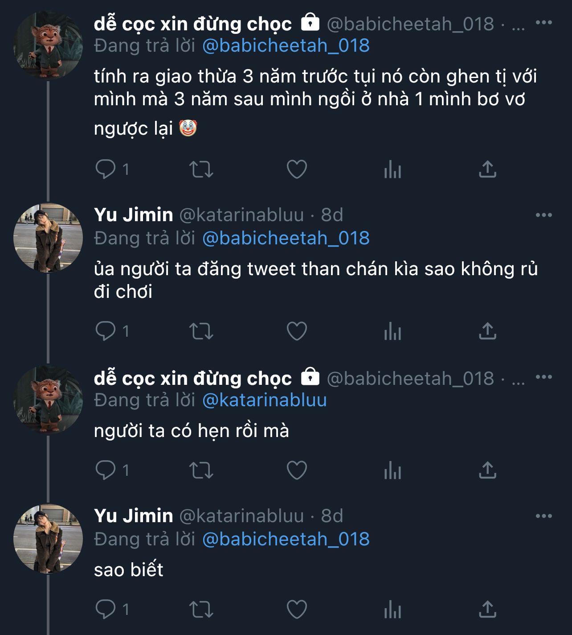View analytics of the giao thừa tweet
This screenshot has width=572, height=635.
(392, 169)
